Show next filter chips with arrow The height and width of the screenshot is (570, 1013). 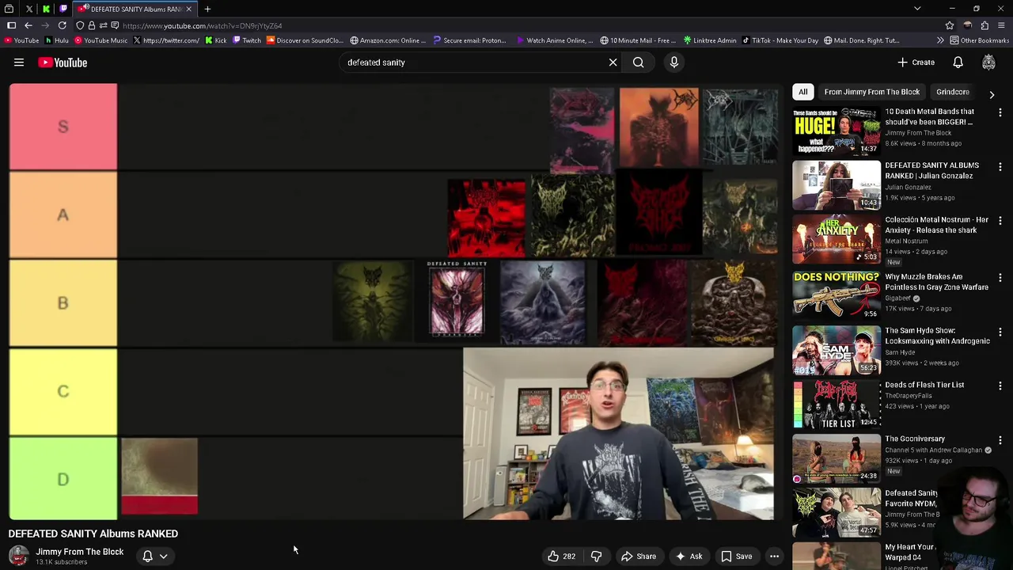(x=992, y=94)
